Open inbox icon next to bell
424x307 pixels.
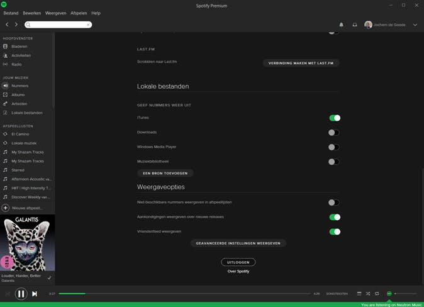355,25
